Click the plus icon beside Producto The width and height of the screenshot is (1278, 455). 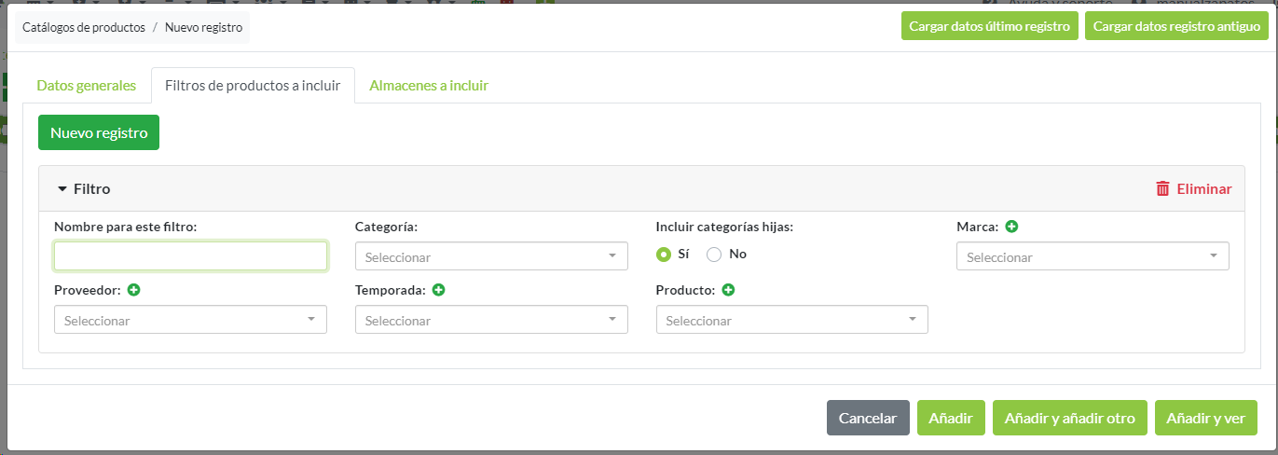(728, 290)
